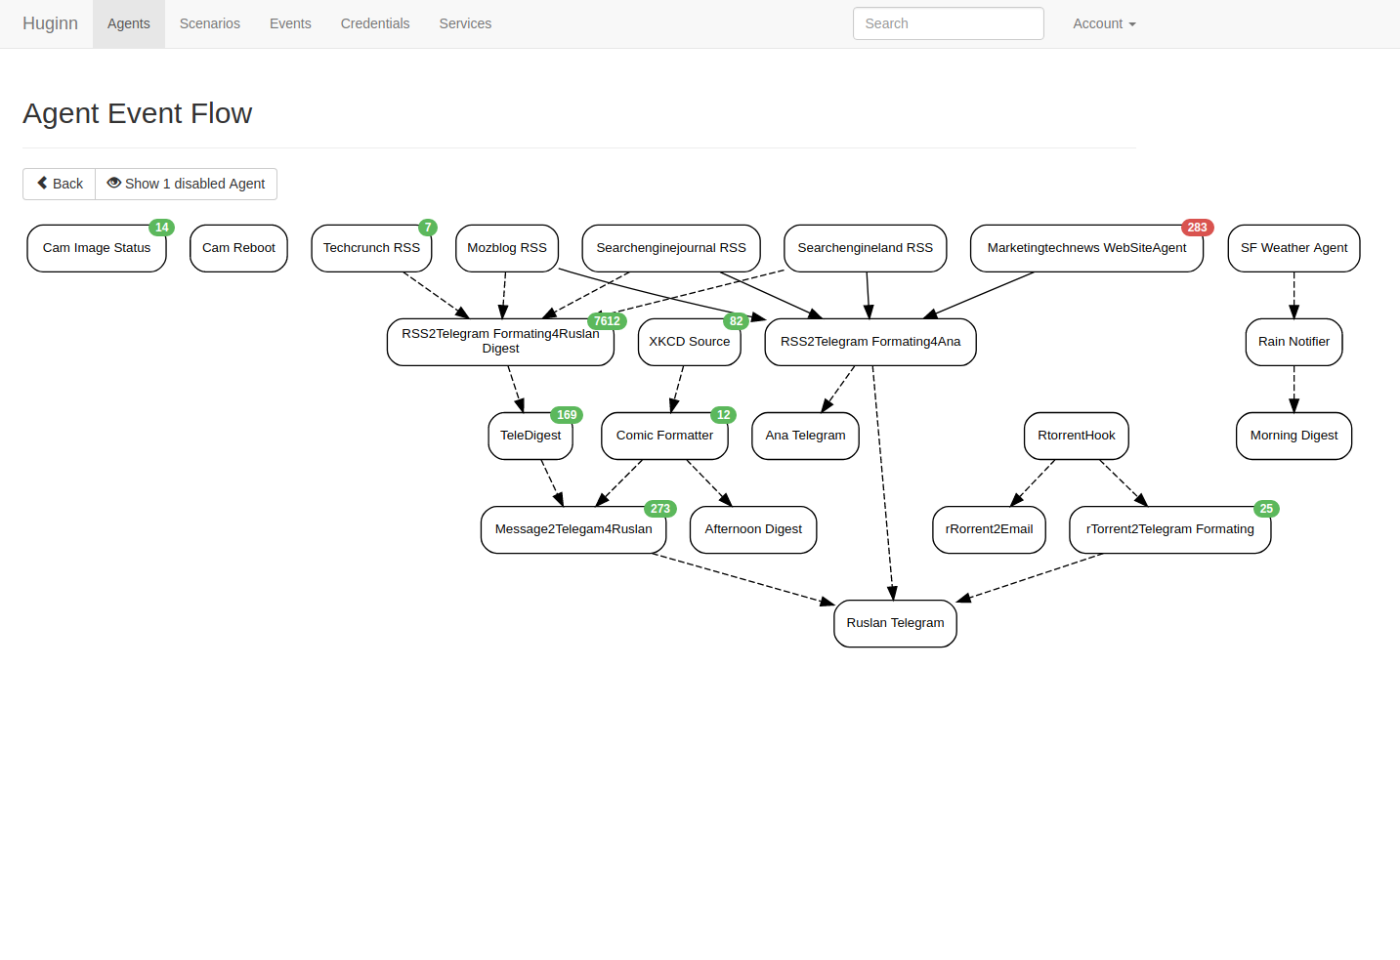The width and height of the screenshot is (1400, 960).
Task: Click the 273 badge on Message2Telegam4Ruslan
Action: [x=660, y=509]
